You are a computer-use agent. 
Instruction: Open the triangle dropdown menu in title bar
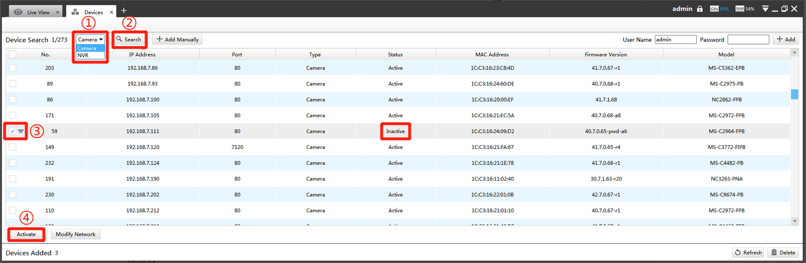tap(765, 9)
